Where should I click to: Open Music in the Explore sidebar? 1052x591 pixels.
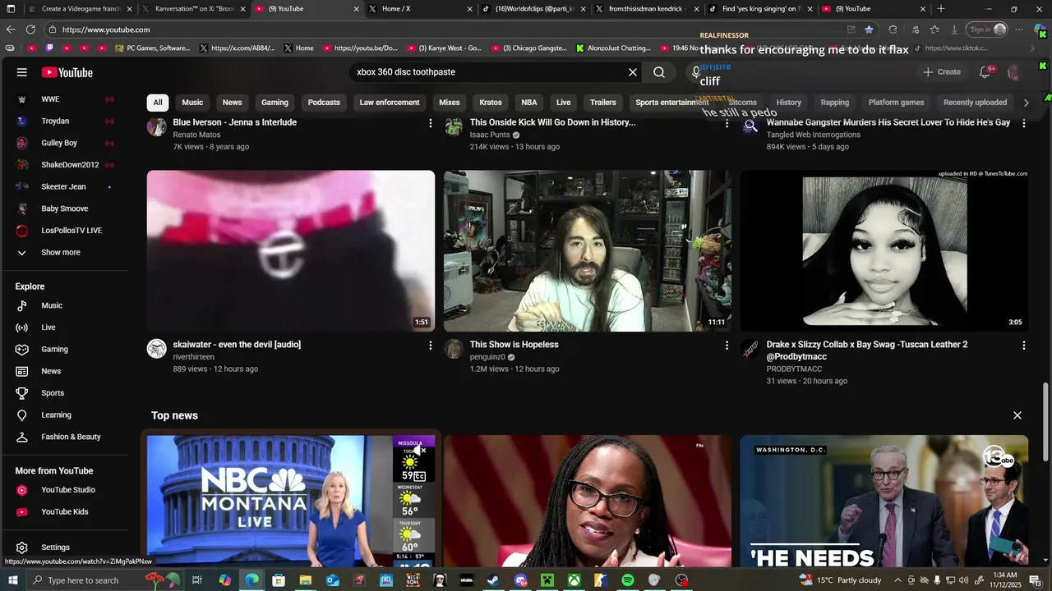(x=66, y=305)
